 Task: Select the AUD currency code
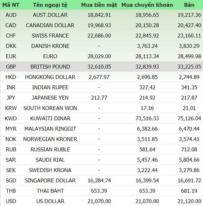11,15
